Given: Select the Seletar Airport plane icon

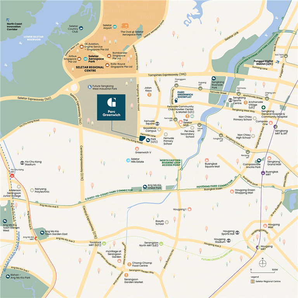Looking at the screenshot, I should point(114,27).
